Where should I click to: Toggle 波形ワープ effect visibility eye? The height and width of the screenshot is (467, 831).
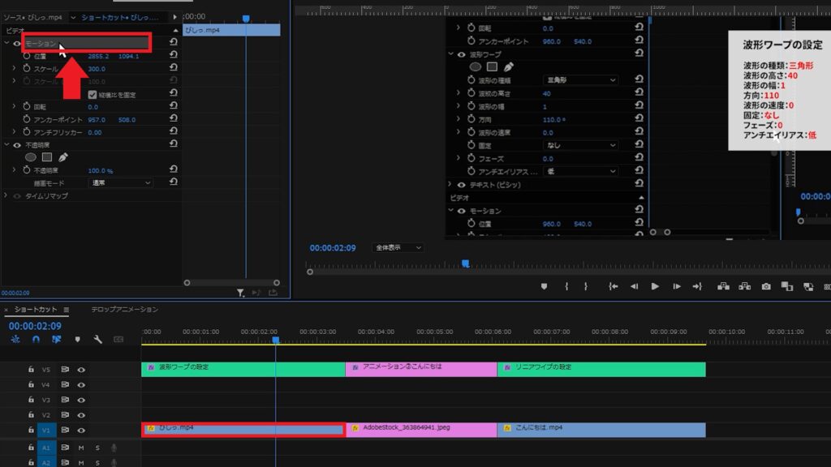tap(461, 54)
